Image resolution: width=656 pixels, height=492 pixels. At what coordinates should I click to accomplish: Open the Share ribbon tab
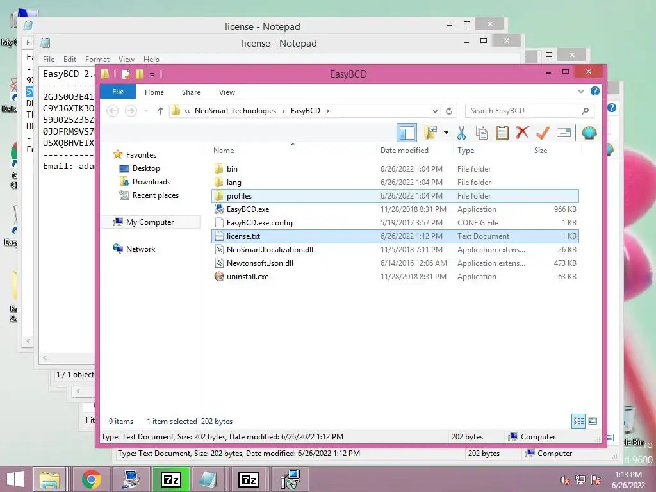point(191,92)
